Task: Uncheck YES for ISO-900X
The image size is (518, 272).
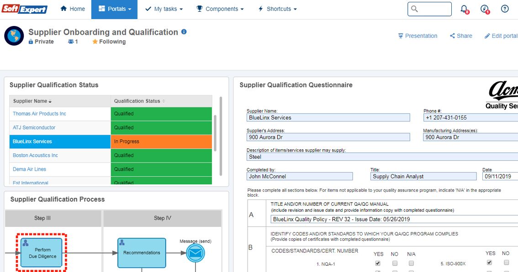Action: tap(490, 263)
